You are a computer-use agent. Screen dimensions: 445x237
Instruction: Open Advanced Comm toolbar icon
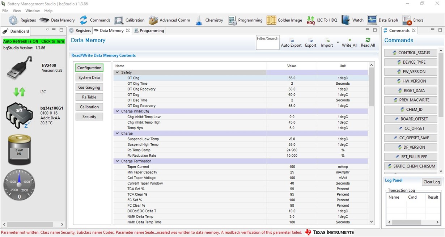coord(153,20)
